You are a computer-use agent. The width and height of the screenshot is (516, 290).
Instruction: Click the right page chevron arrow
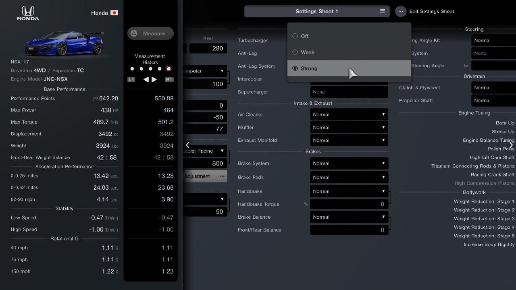tap(511, 145)
